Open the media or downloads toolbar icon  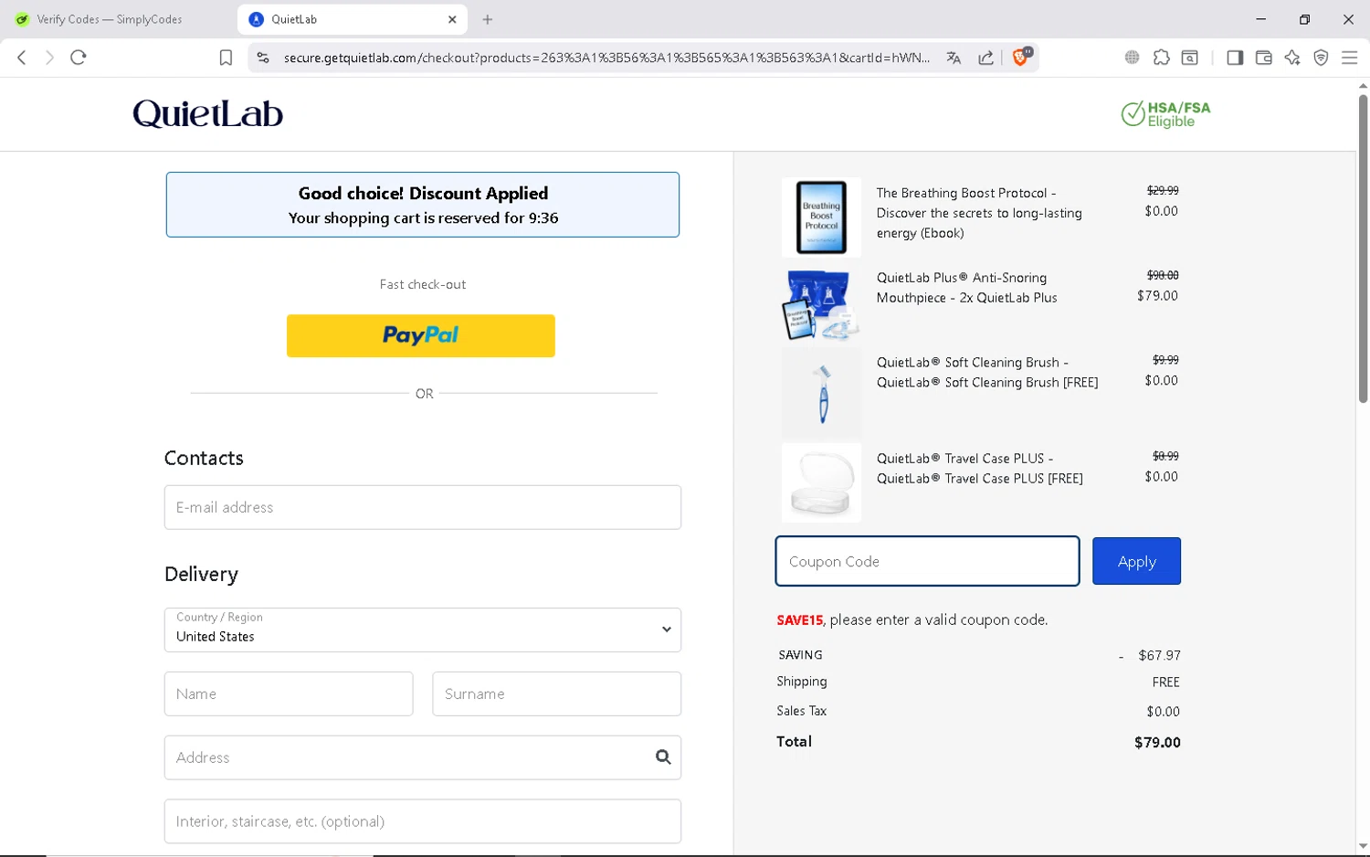coord(1189,58)
